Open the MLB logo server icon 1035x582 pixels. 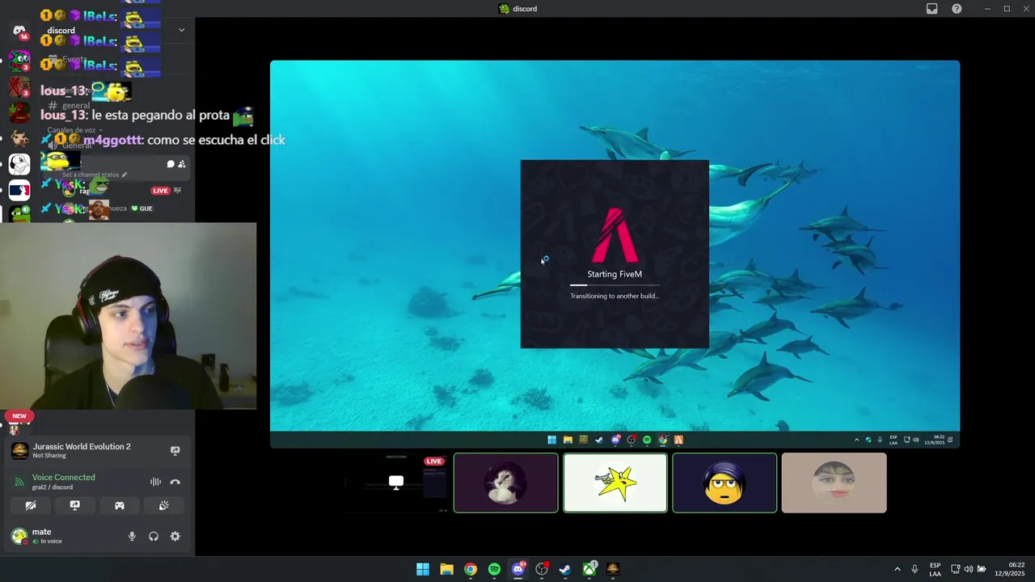click(x=19, y=191)
